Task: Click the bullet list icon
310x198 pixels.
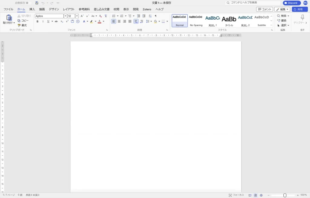Action: (x=114, y=16)
